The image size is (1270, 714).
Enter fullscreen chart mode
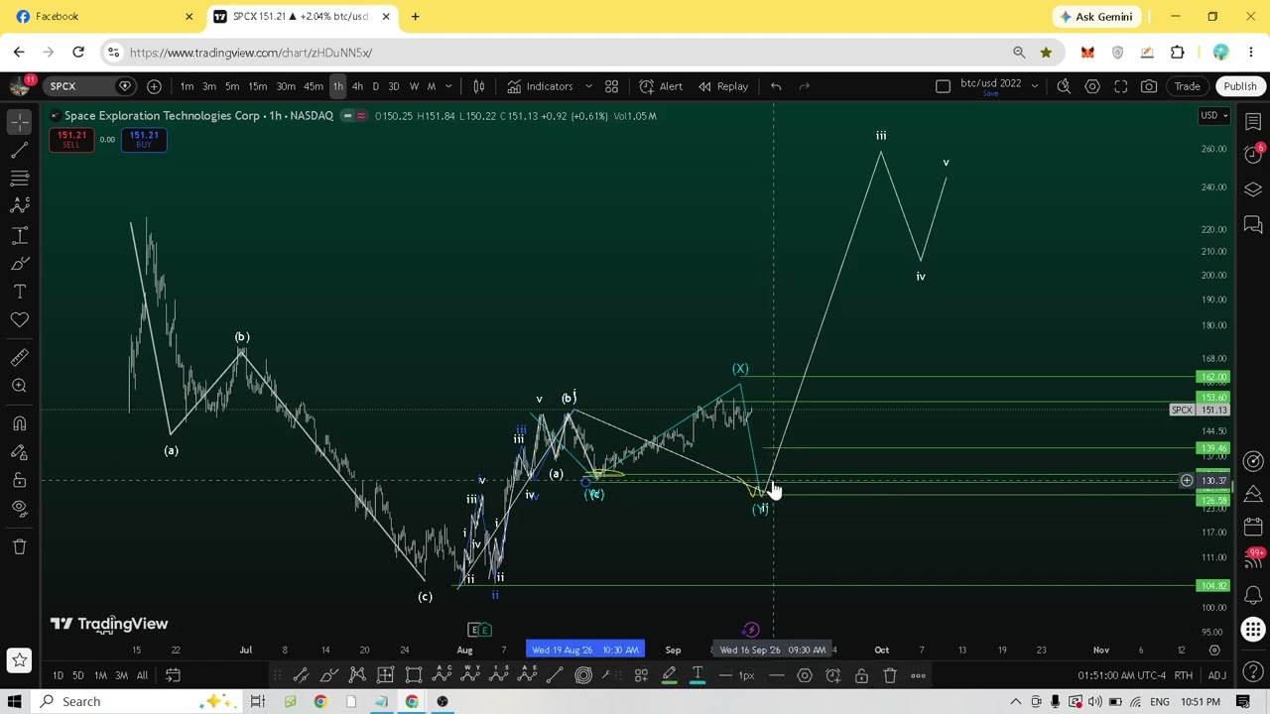click(x=1120, y=86)
